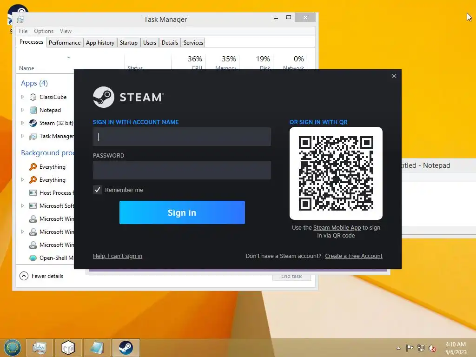
Task: Click the Open-Shell process icon
Action: (33, 258)
